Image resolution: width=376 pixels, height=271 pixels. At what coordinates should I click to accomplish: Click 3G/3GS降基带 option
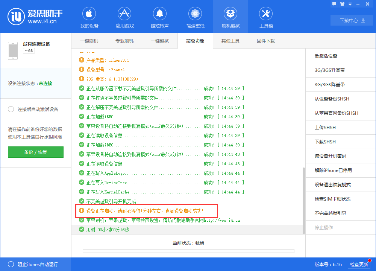click(x=341, y=84)
